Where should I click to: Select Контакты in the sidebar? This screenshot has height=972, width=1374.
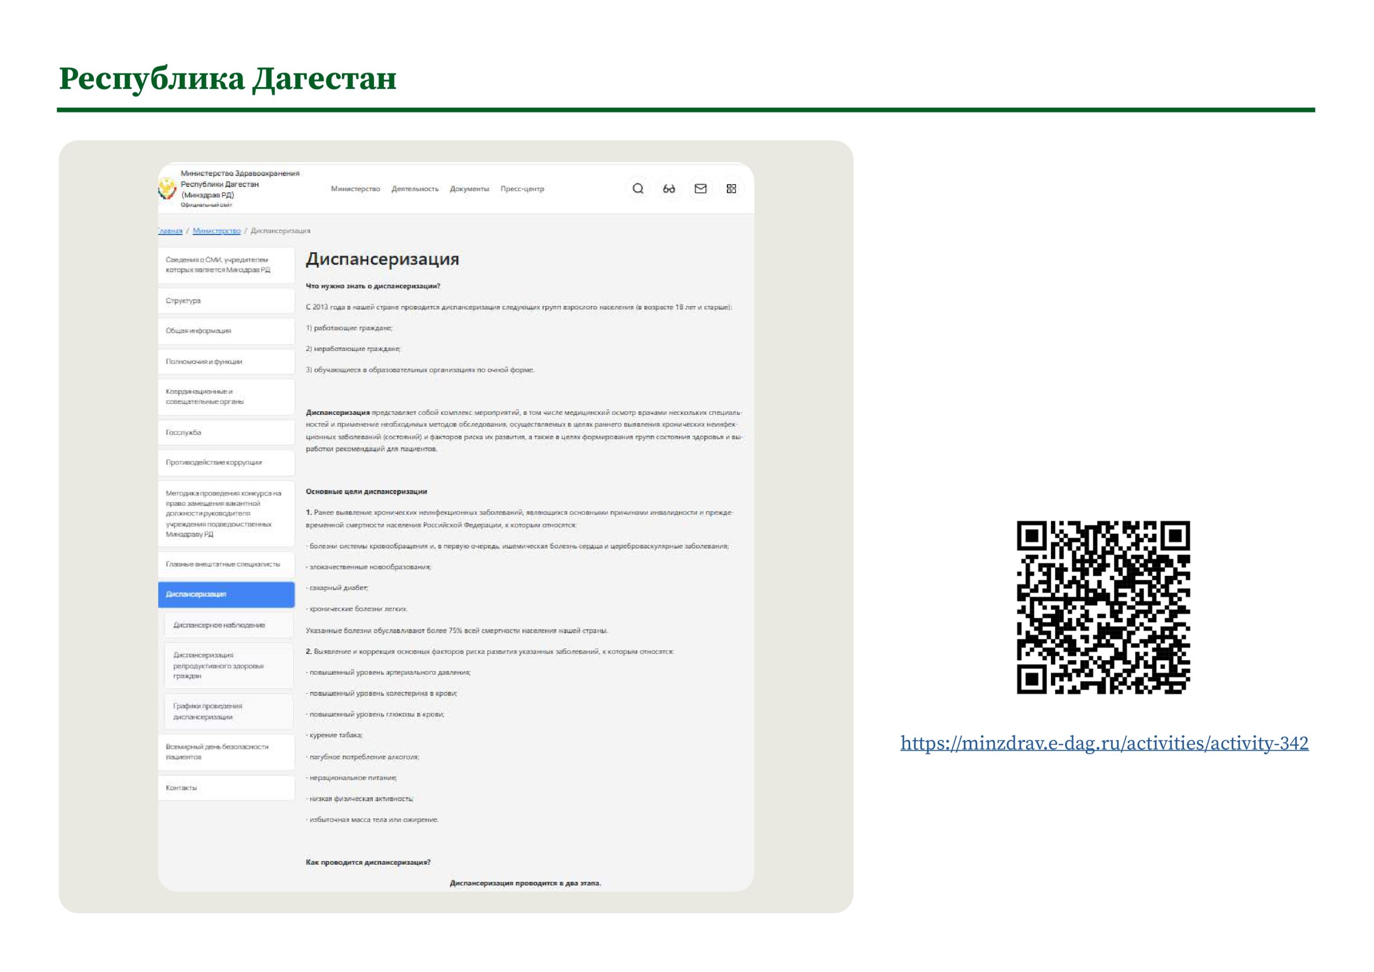[226, 788]
